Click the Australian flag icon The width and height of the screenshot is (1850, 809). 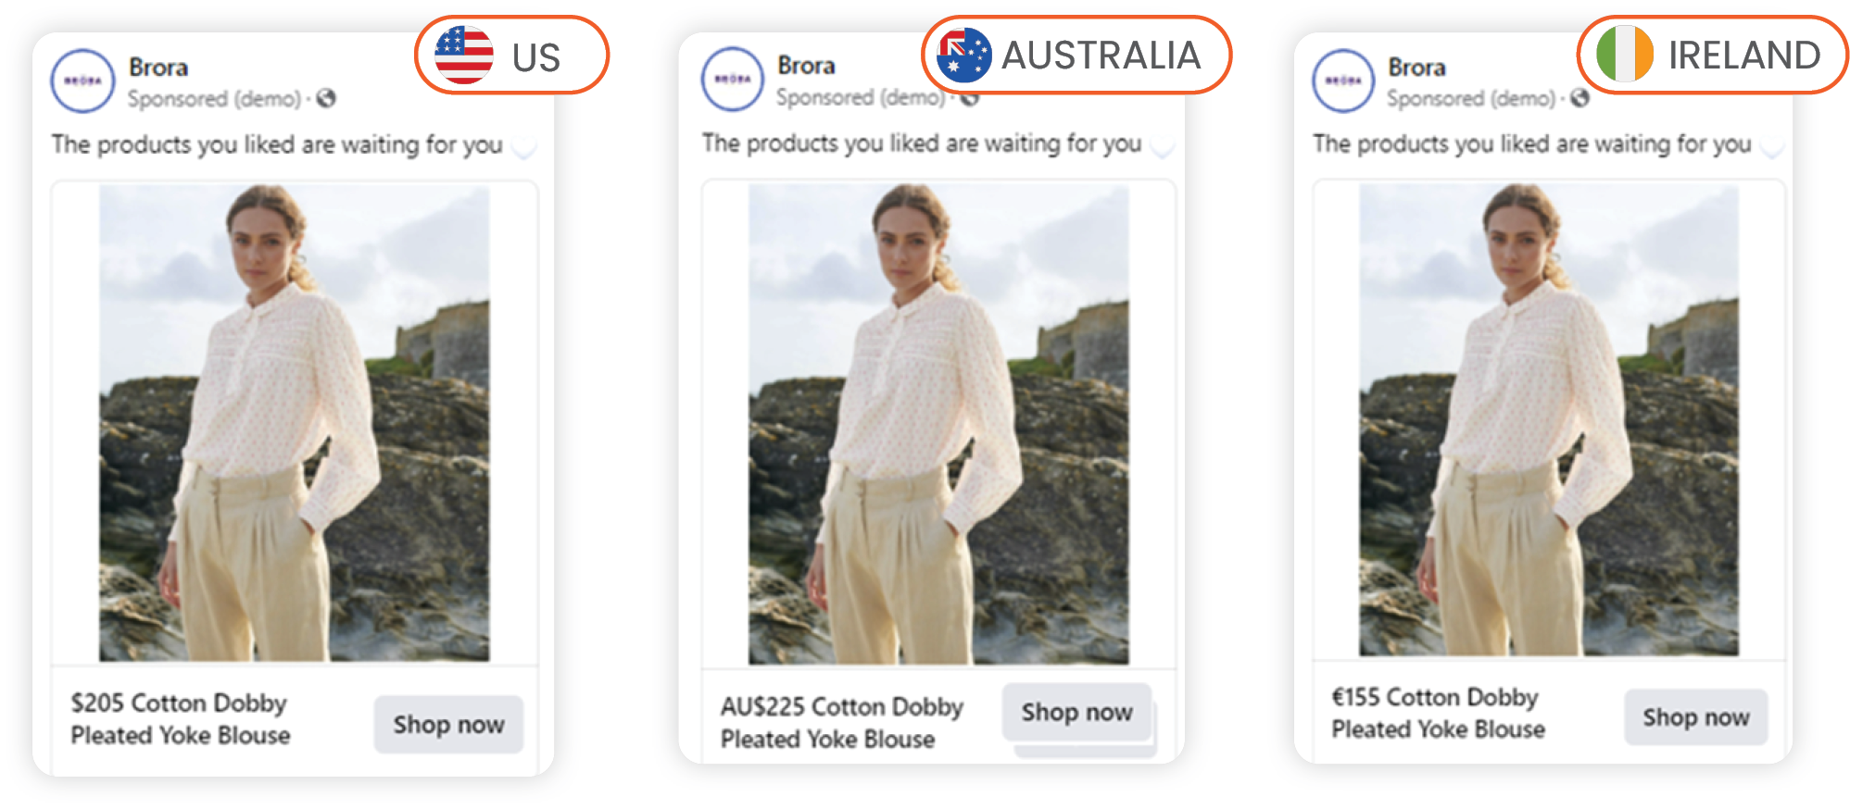pyautogui.click(x=963, y=56)
